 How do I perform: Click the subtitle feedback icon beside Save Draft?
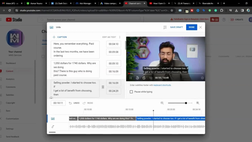(165, 27)
